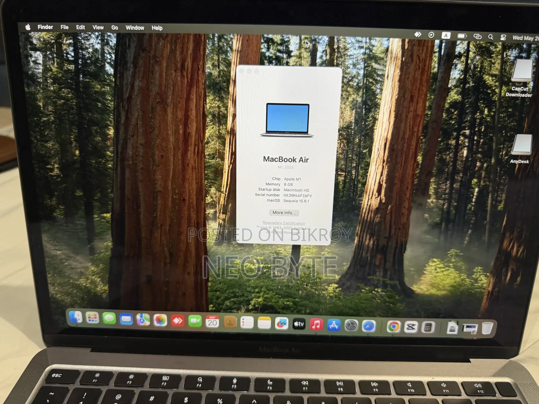
Task: Open the Finder menu
Action: 45,27
